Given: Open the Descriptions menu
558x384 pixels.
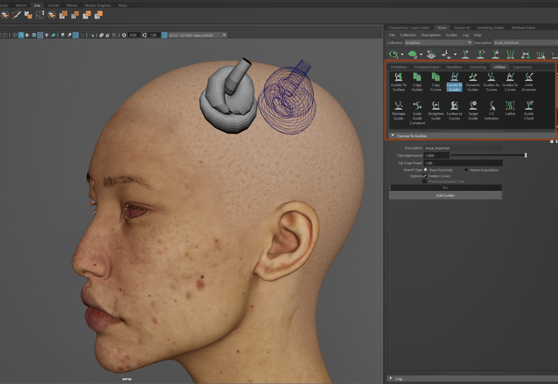Looking at the screenshot, I should click(x=431, y=35).
